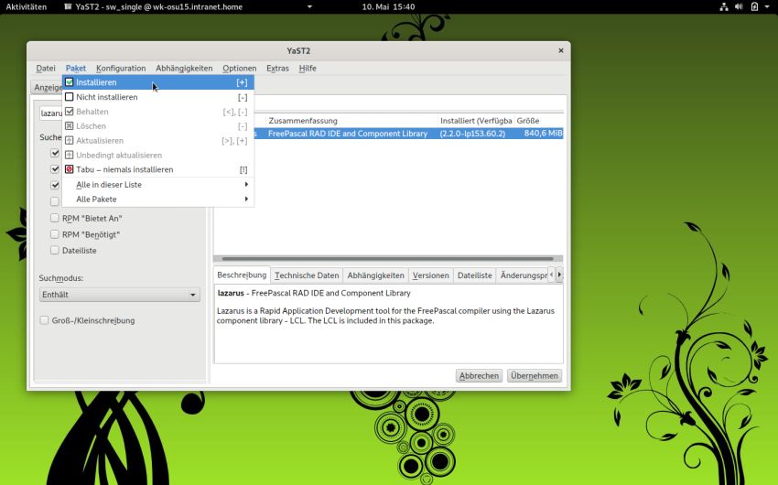Viewport: 778px width, 485px height.
Task: Enable the Dateiliste search checkbox
Action: pyautogui.click(x=55, y=251)
